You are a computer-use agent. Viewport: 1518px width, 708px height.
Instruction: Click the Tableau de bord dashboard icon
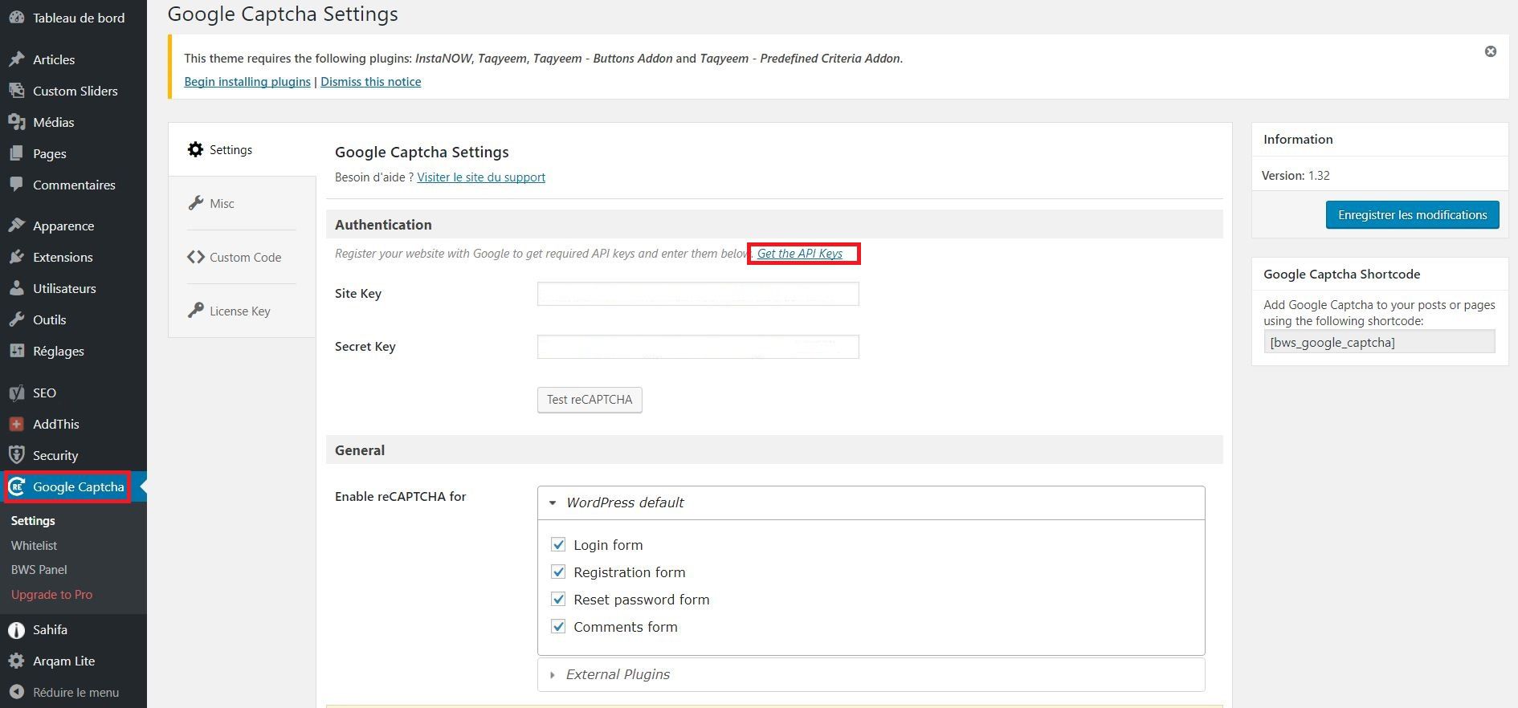point(16,18)
